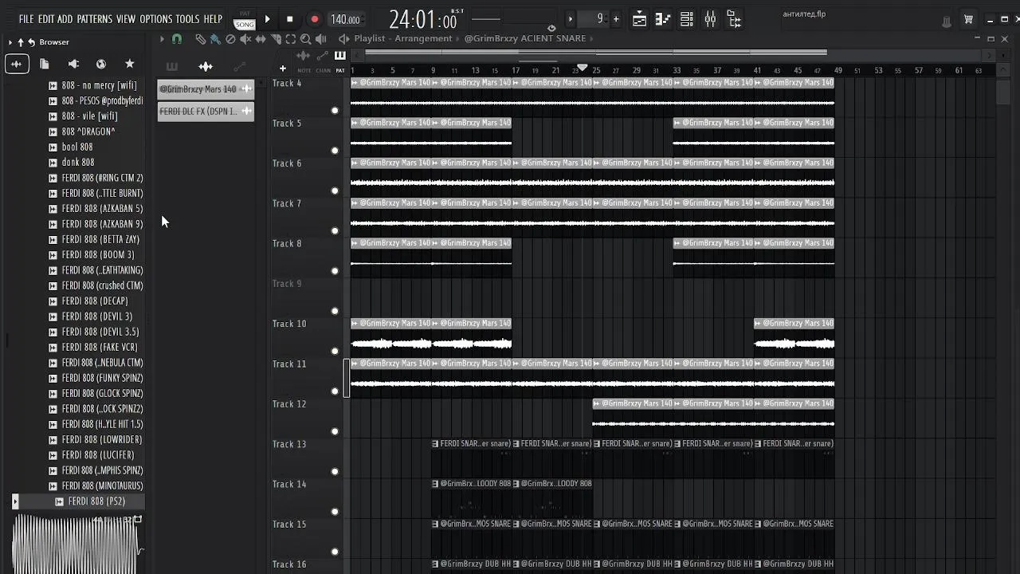Viewport: 1020px width, 574px height.
Task: Open the TOOLS menu
Action: (188, 19)
